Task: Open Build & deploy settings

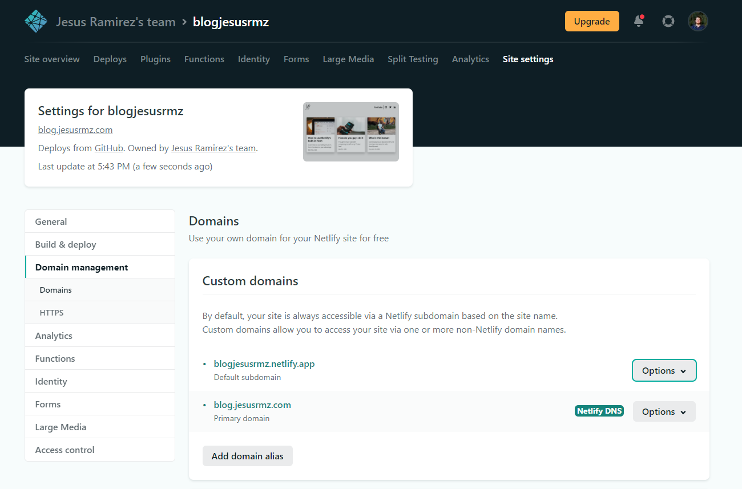Action: pos(100,244)
